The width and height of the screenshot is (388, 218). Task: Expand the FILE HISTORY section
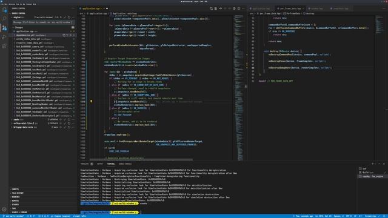(x=18, y=193)
